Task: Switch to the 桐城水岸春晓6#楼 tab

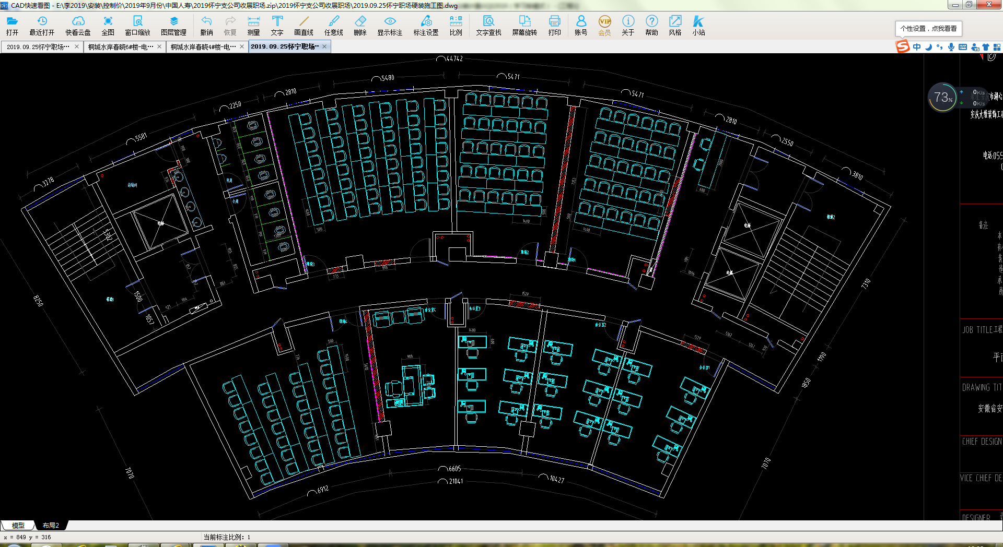Action: click(x=121, y=47)
